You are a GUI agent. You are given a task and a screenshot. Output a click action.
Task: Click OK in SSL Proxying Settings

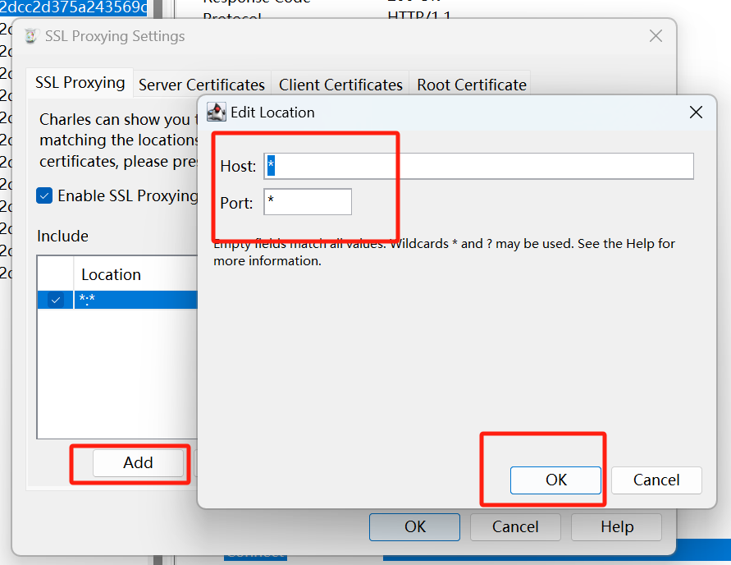(x=414, y=527)
